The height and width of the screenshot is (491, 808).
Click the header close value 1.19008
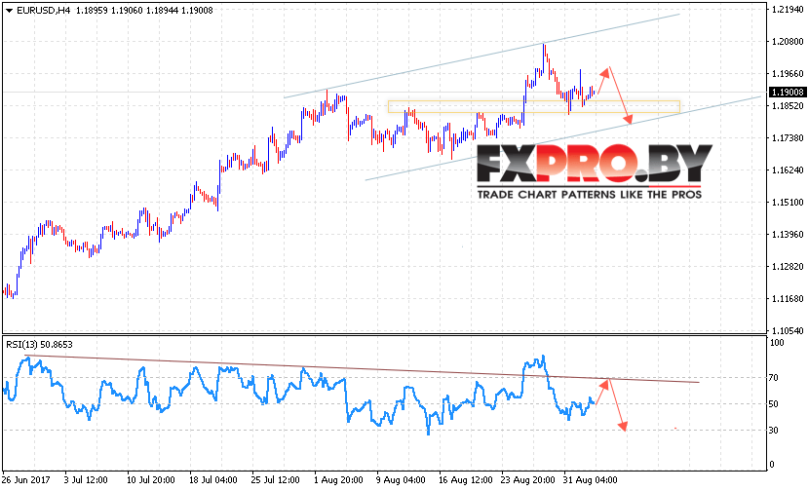[197, 11]
